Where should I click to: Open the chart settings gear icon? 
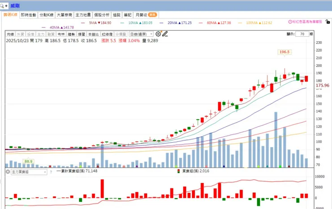coord(158,34)
